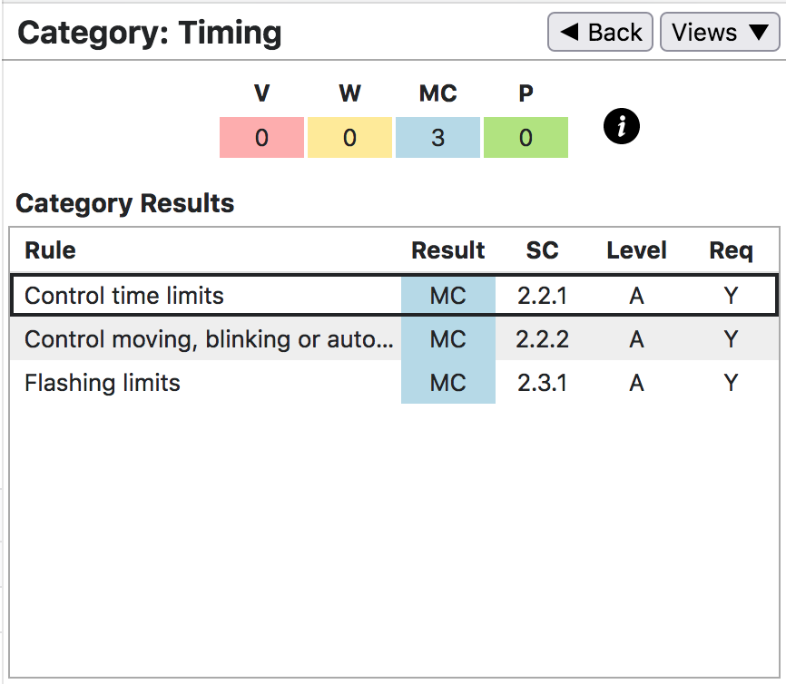Click the round info icon
The height and width of the screenshot is (684, 786).
click(622, 128)
